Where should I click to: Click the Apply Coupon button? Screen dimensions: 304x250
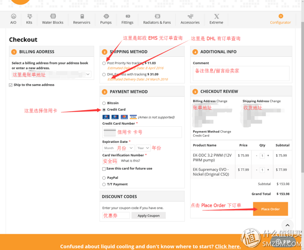(x=148, y=216)
